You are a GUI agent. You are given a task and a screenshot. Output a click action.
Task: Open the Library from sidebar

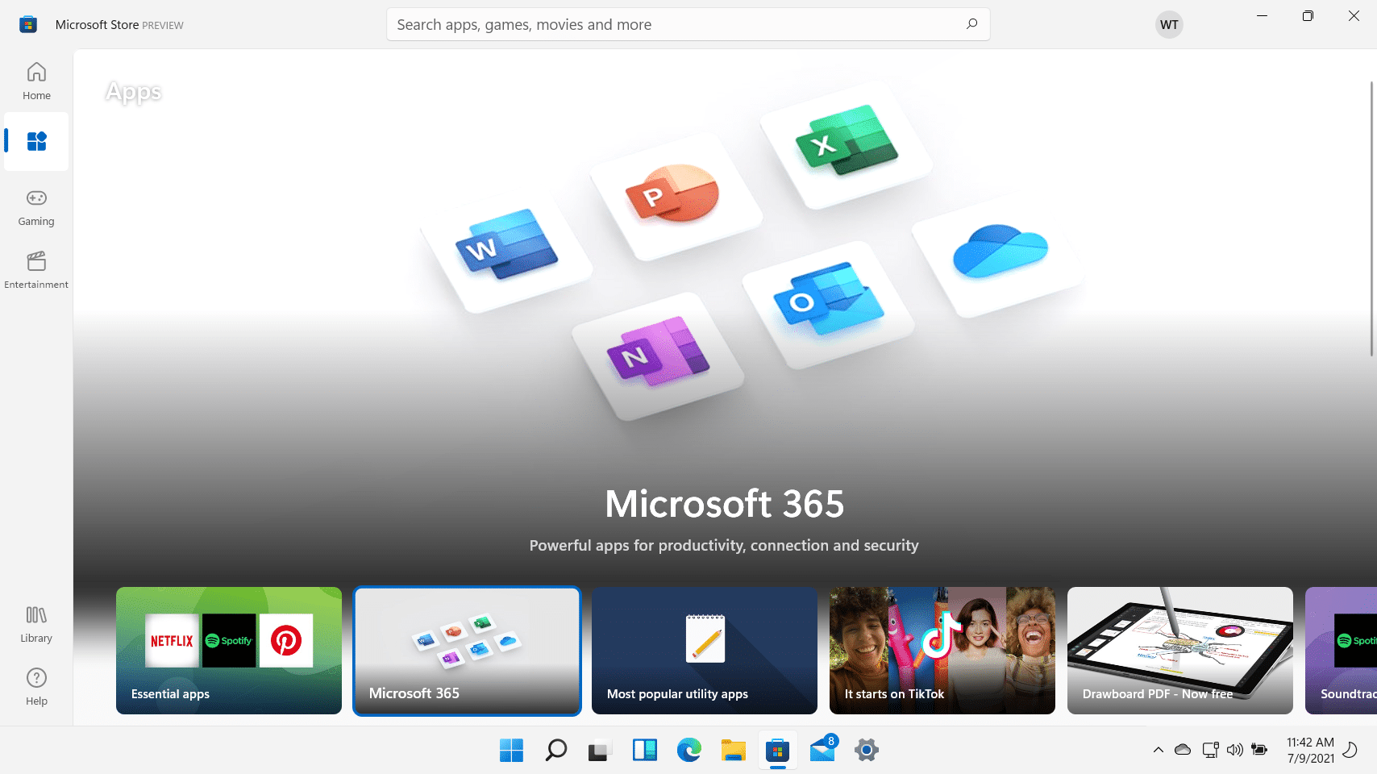[x=36, y=624]
